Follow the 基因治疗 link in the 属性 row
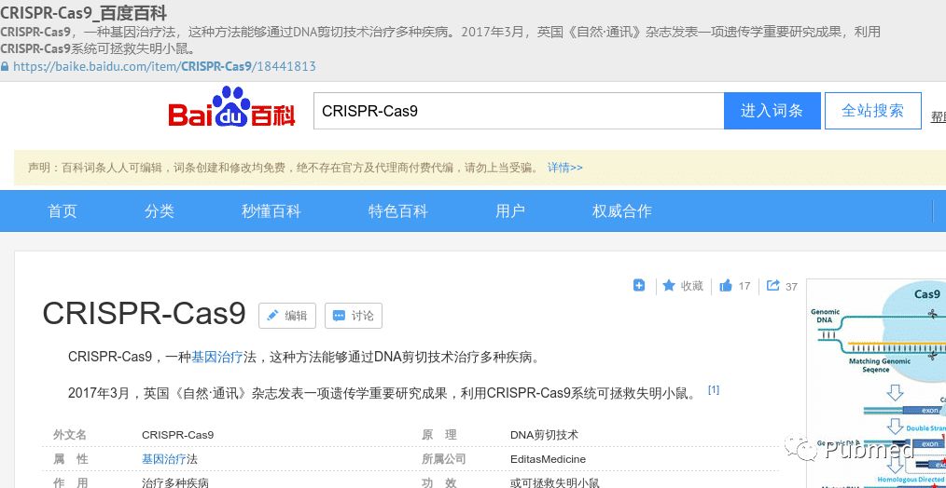The height and width of the screenshot is (488, 946). (x=163, y=459)
